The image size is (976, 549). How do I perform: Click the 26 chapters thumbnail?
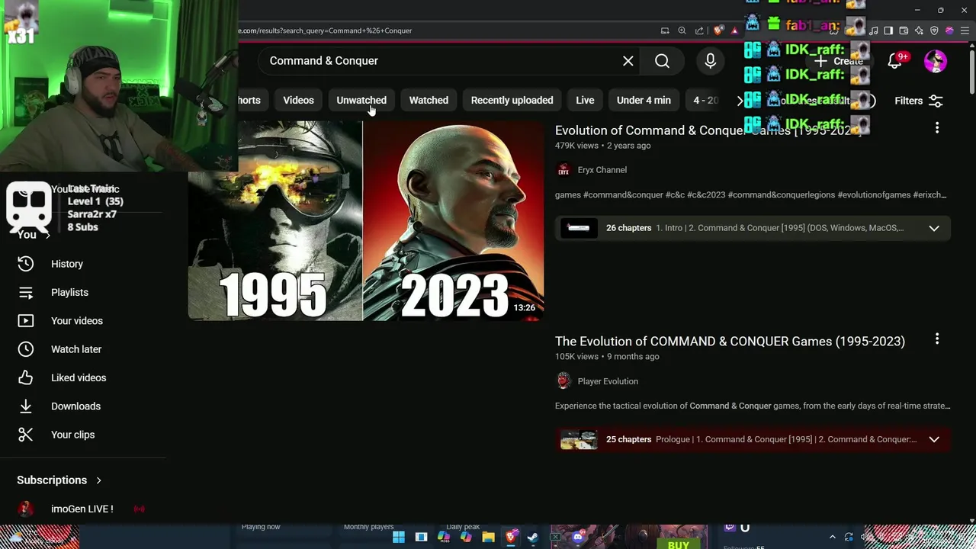(x=579, y=228)
